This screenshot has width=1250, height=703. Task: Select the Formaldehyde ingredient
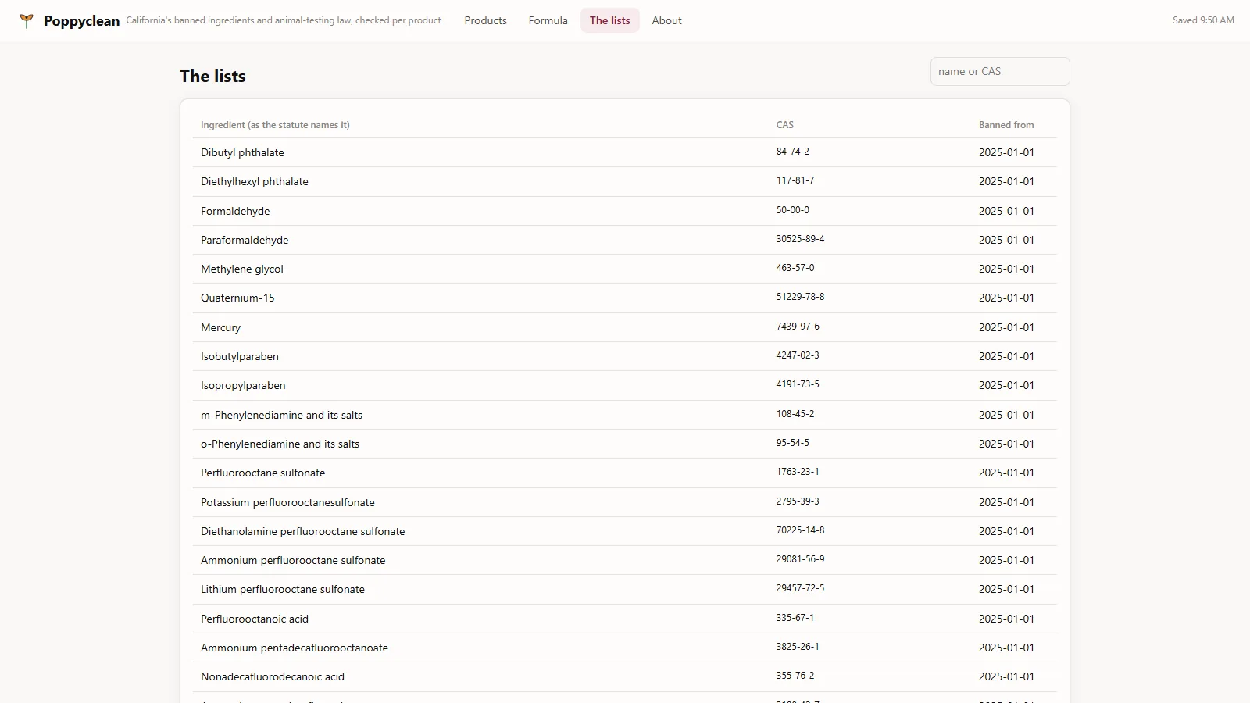(235, 211)
